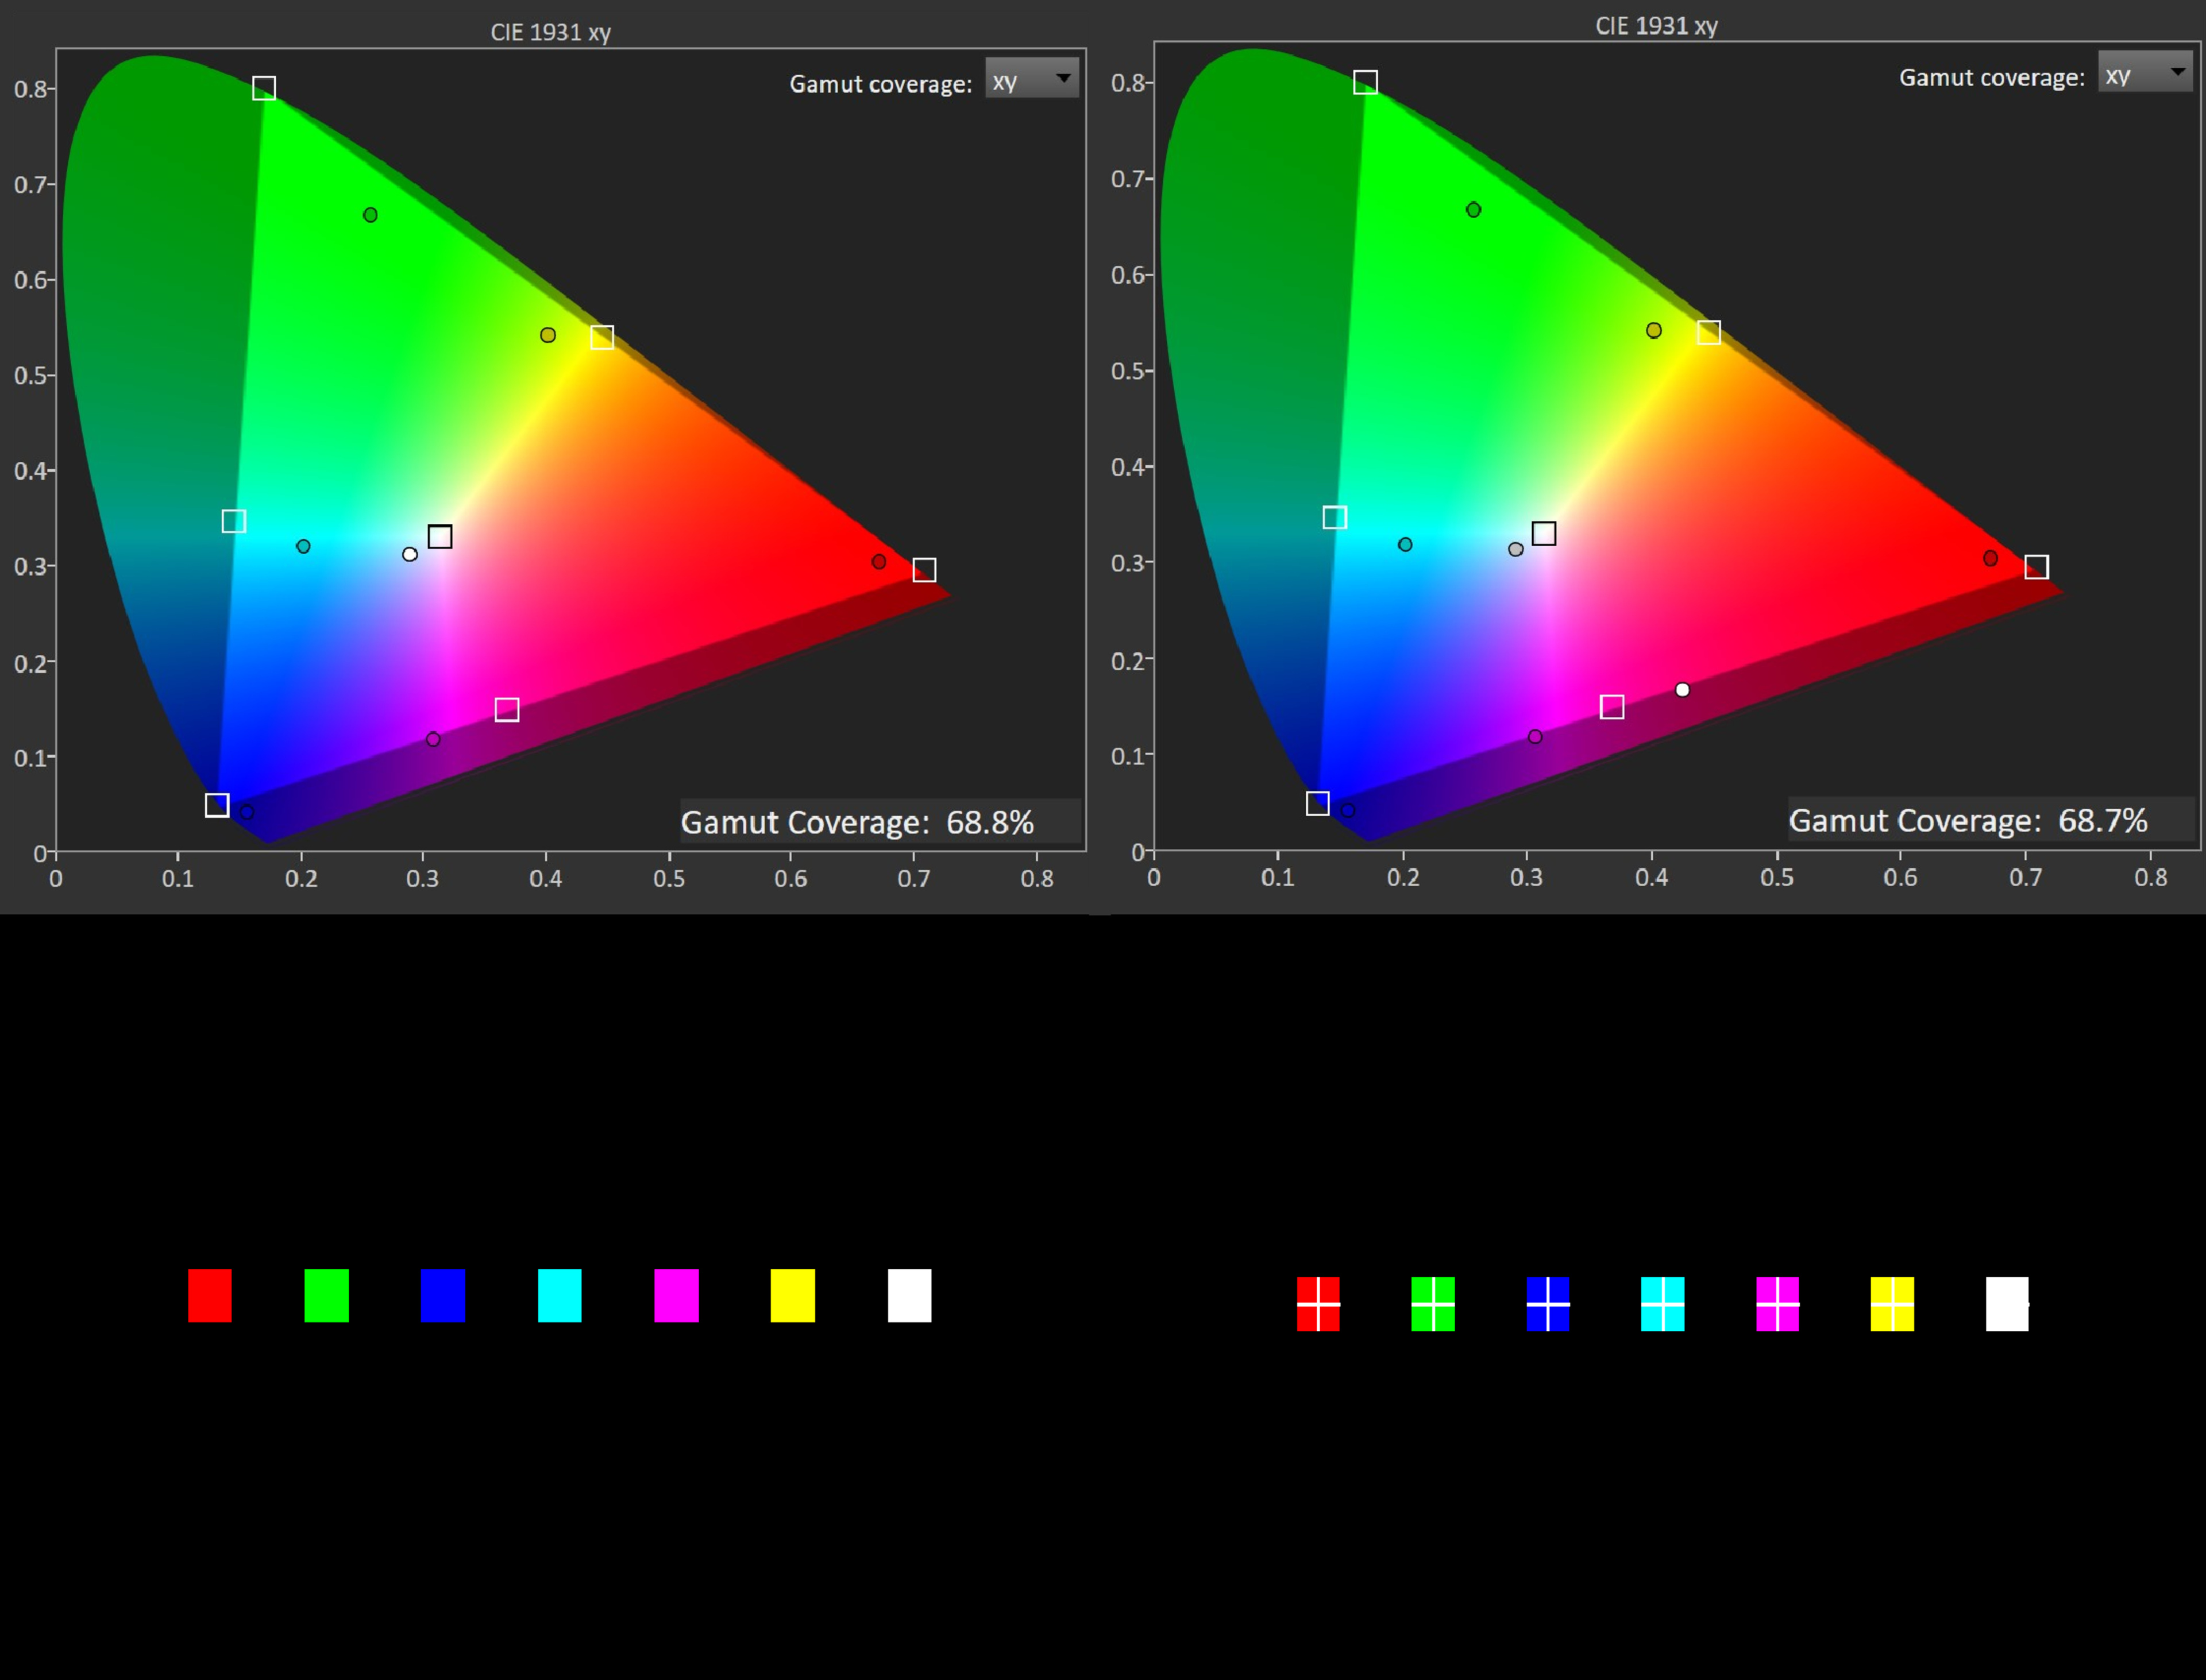Select the yellow swatch with white crosshair
The height and width of the screenshot is (1680, 2206).
[x=1893, y=1304]
